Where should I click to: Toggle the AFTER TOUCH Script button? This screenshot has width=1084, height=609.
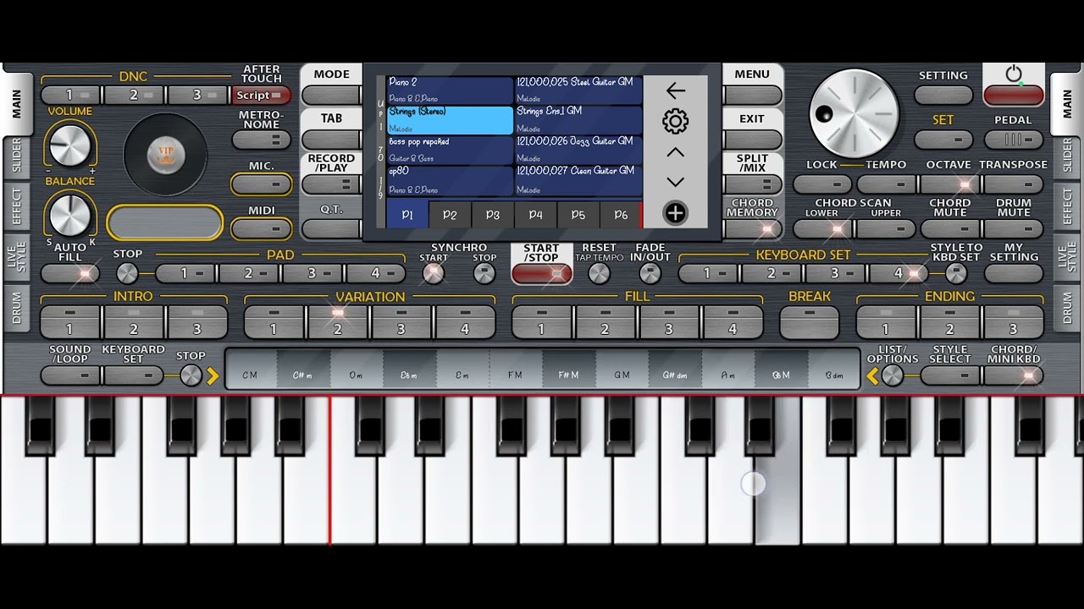tap(262, 96)
